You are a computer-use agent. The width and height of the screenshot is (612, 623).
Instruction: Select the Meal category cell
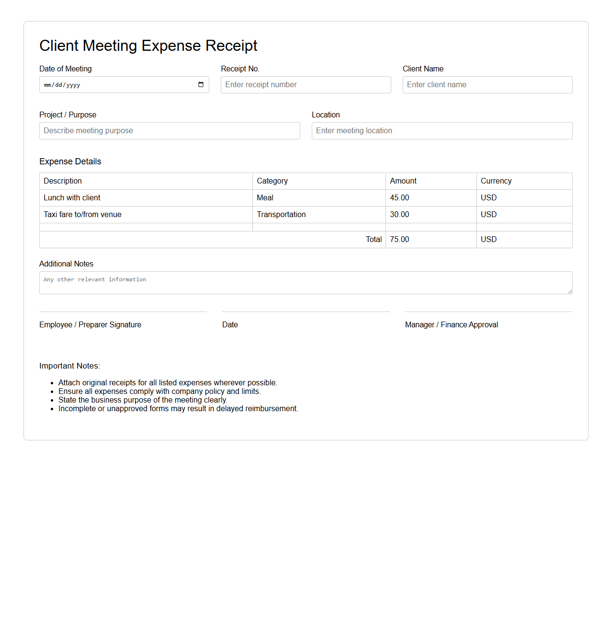318,198
